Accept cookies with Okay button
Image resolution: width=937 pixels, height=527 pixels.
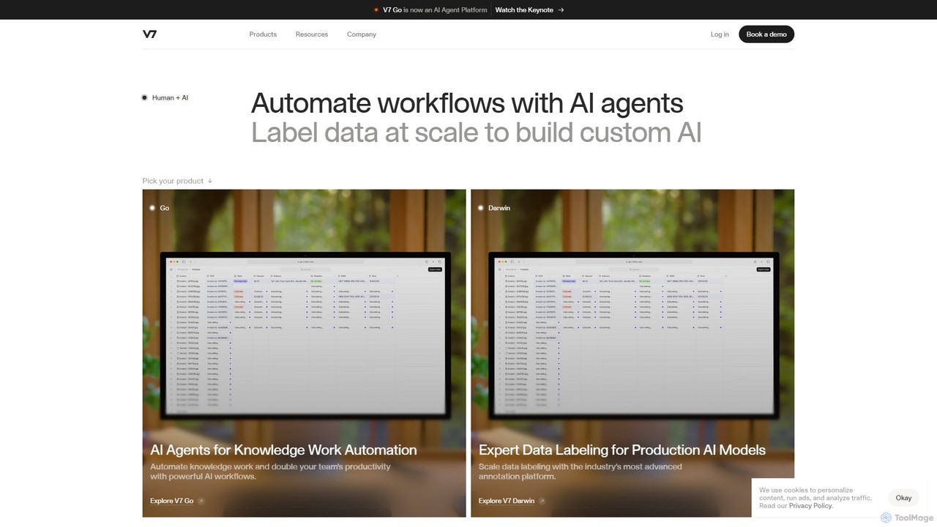pos(904,498)
